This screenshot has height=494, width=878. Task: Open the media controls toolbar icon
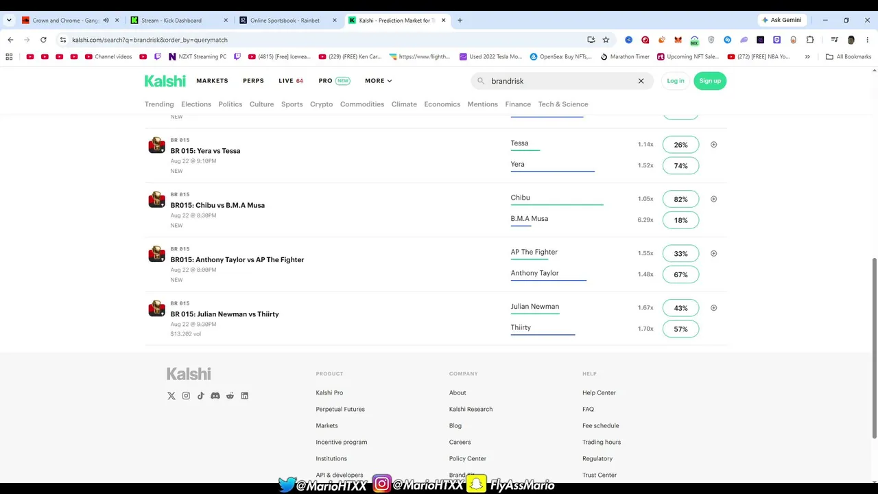pos(834,40)
